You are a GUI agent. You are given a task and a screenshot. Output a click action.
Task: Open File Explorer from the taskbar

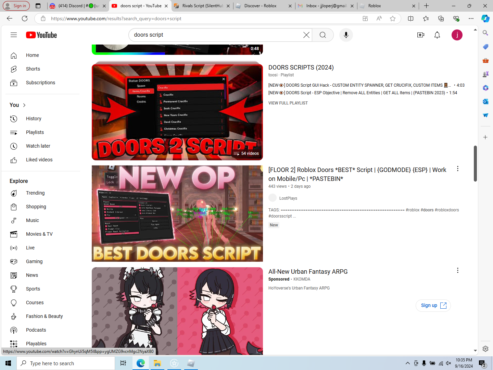point(157,363)
